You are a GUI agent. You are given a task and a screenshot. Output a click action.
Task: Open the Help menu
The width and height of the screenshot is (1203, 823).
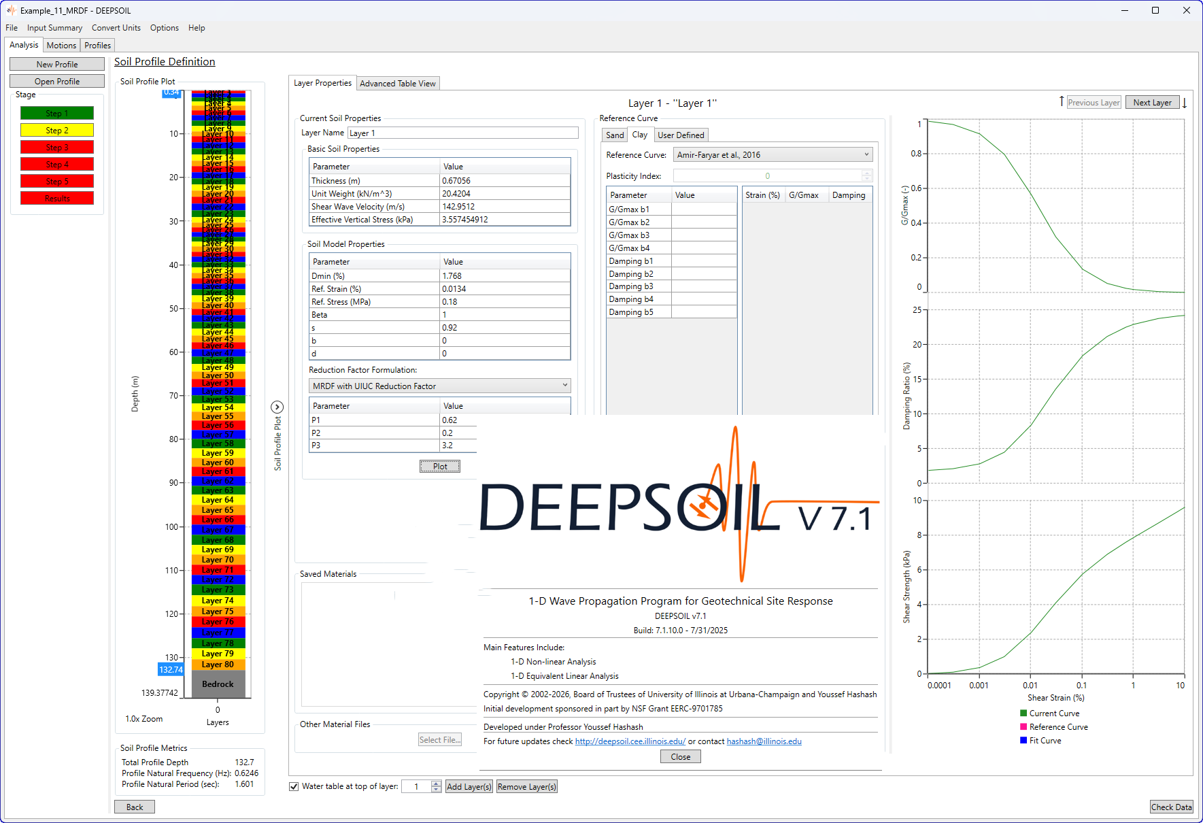pyautogui.click(x=197, y=28)
